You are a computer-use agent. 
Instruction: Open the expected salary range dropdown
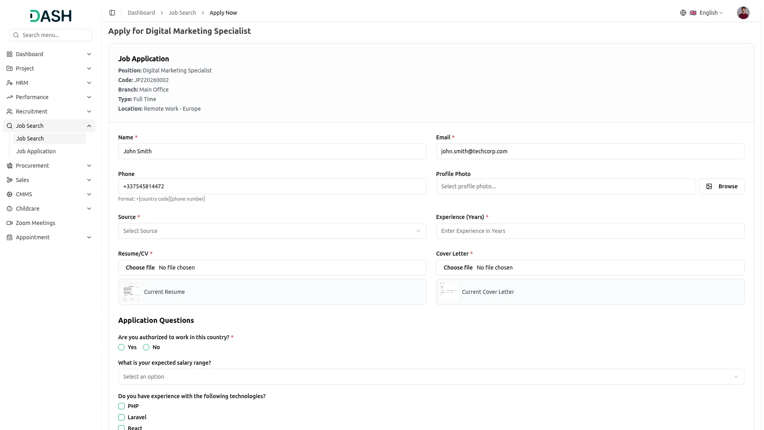pyautogui.click(x=431, y=377)
